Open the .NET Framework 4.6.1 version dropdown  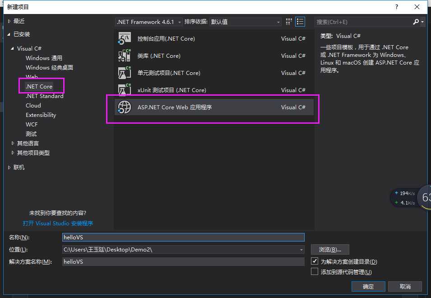[x=148, y=22]
